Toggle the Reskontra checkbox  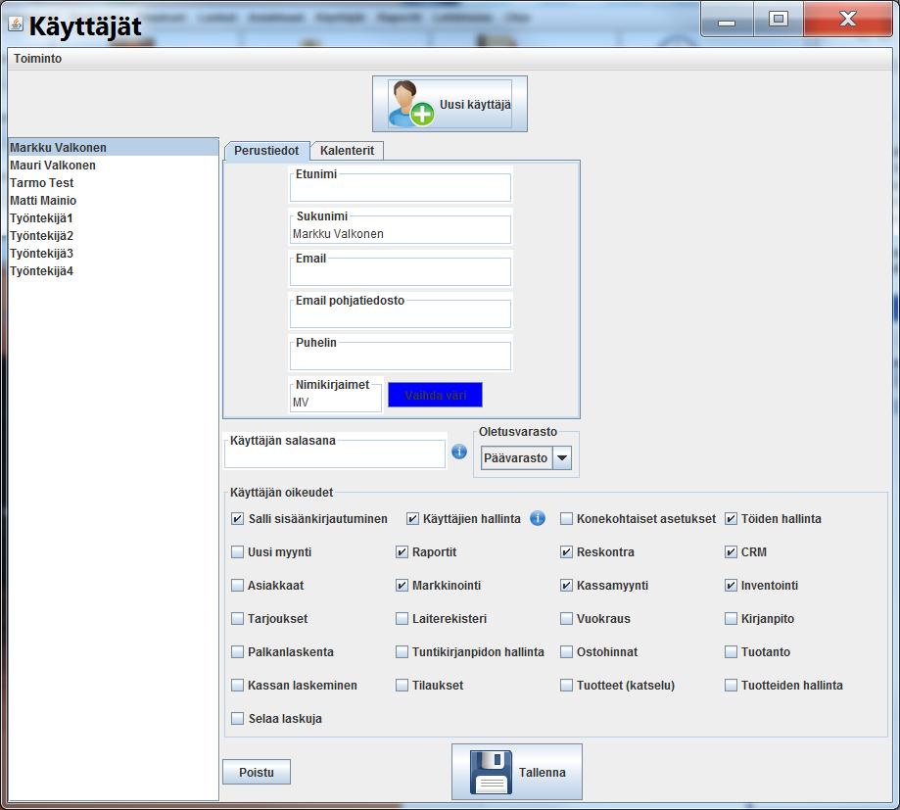pos(566,552)
